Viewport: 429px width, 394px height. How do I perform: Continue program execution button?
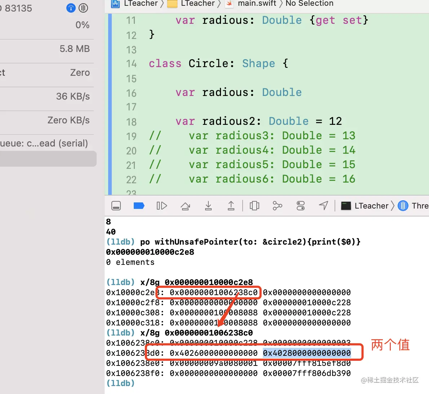[x=162, y=206]
